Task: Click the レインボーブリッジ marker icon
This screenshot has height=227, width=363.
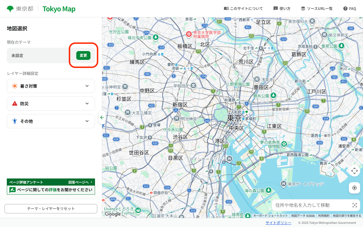Action: point(229,159)
